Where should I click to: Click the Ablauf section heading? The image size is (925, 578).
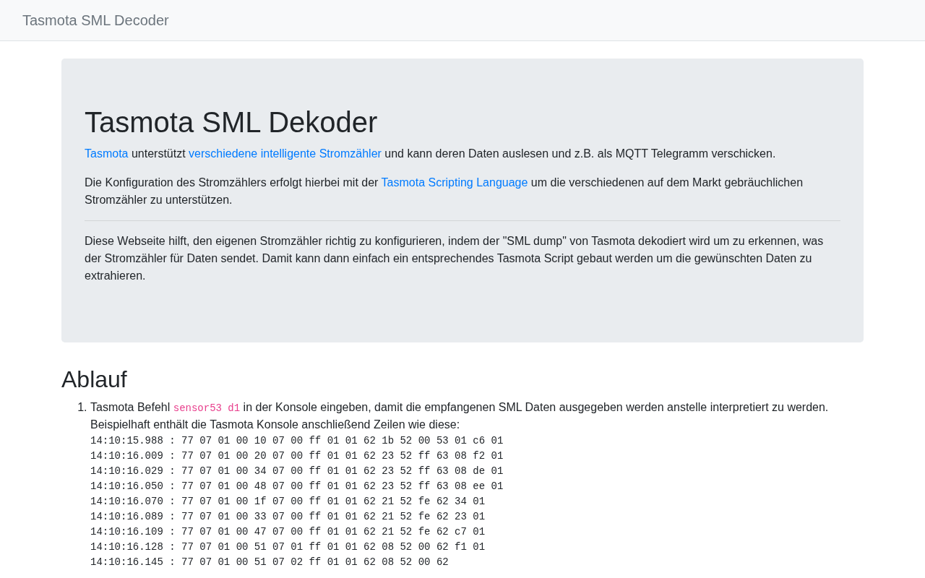[94, 379]
